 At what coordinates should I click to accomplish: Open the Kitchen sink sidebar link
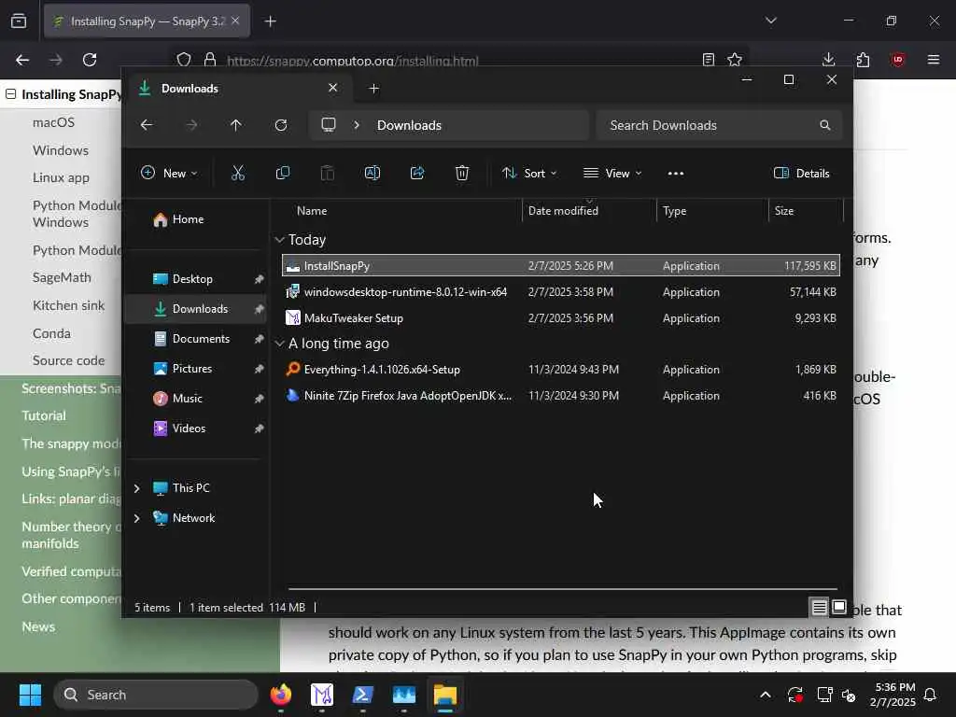(69, 305)
